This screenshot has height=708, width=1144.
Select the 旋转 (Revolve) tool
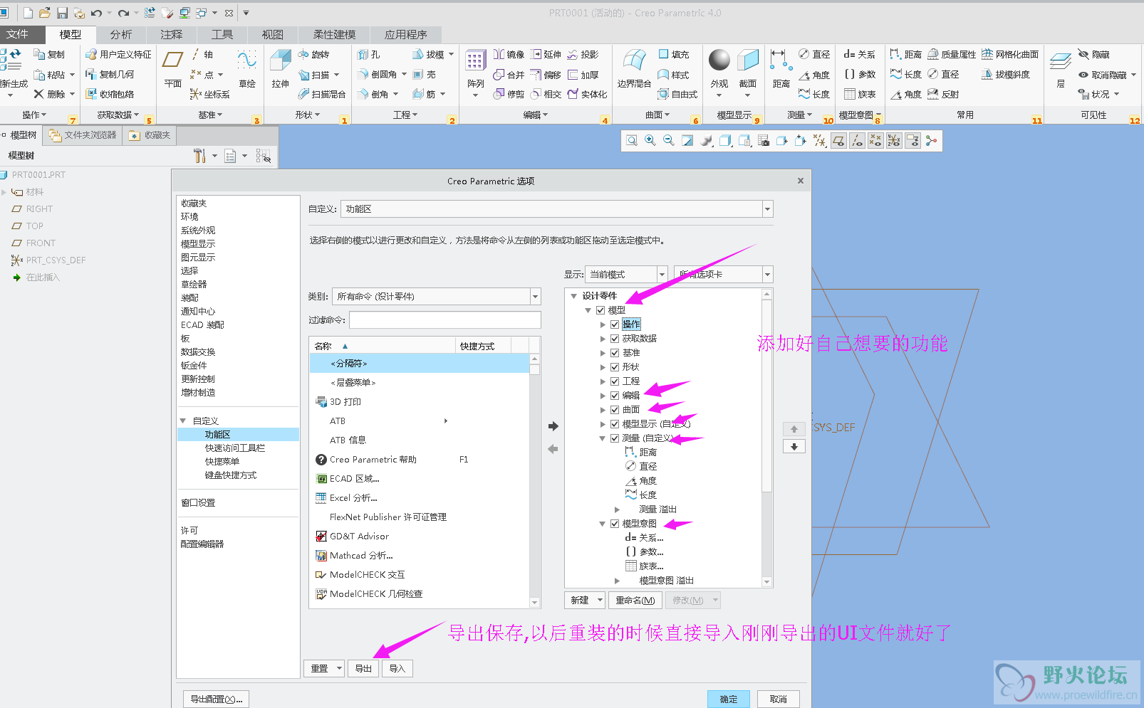313,54
